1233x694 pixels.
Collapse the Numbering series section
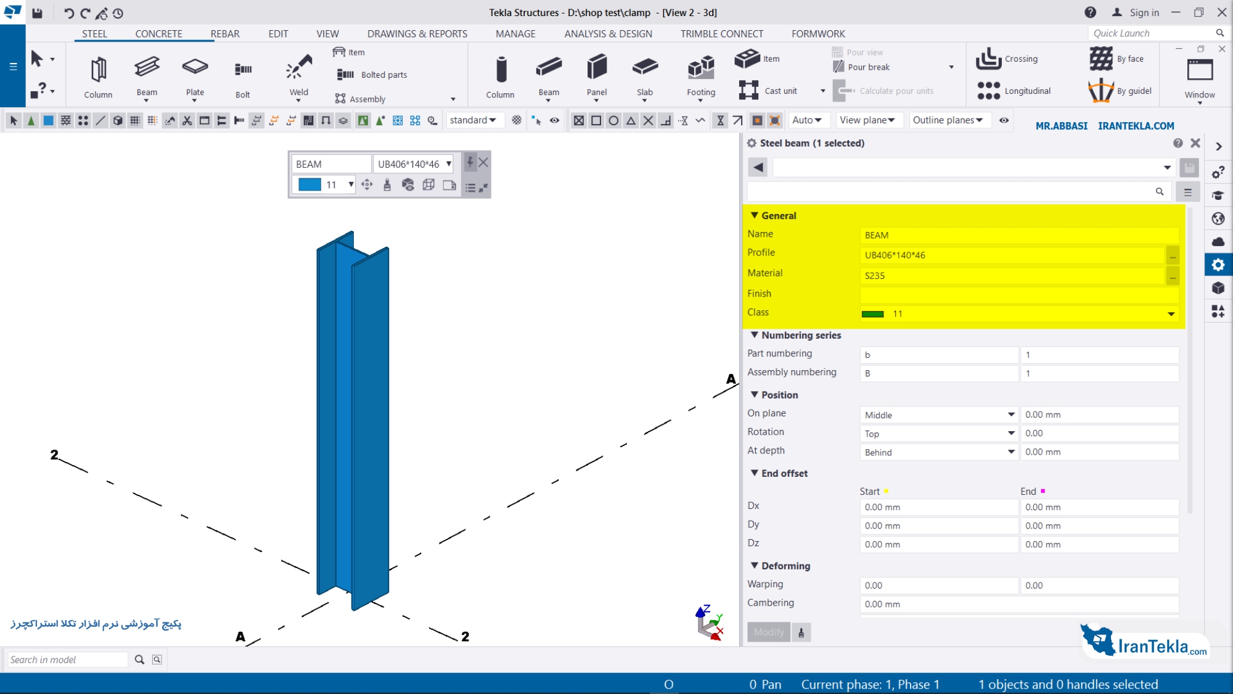(754, 335)
